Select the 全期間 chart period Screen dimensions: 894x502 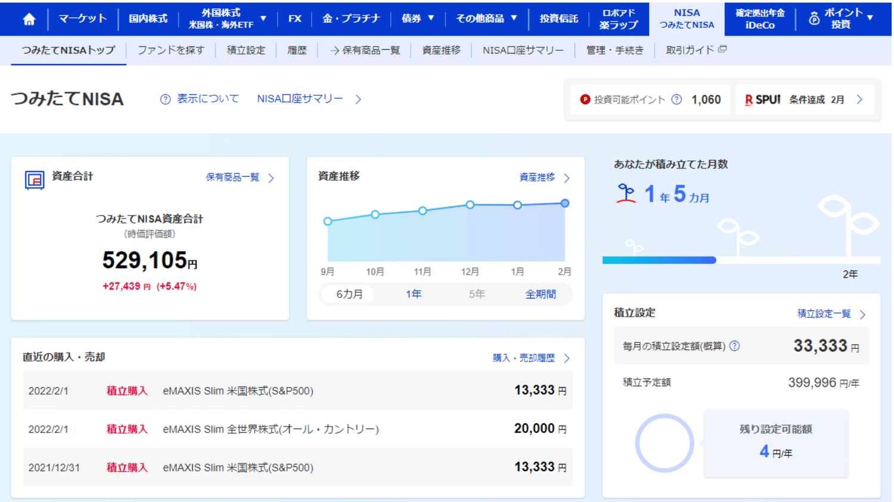coord(541,294)
